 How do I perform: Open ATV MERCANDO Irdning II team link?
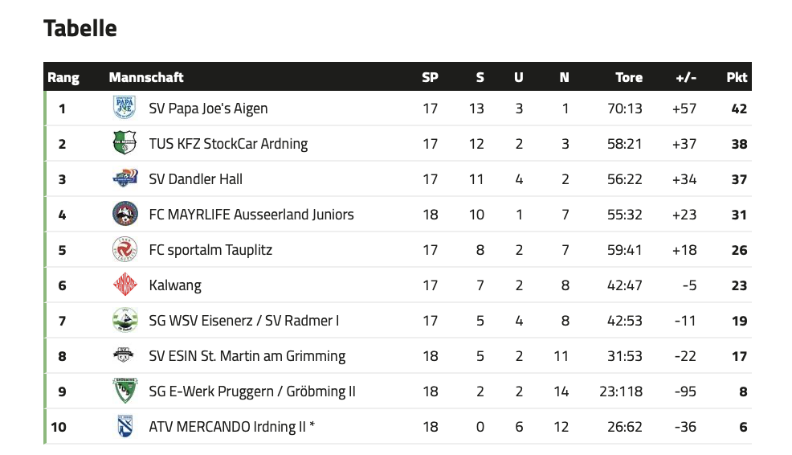tap(232, 427)
